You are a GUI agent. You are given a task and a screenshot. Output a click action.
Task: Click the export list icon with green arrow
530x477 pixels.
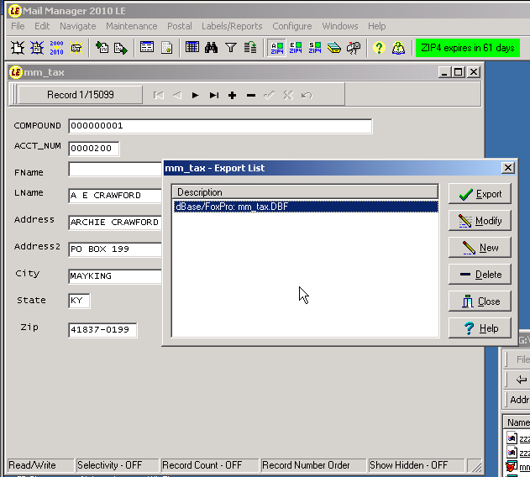121,48
